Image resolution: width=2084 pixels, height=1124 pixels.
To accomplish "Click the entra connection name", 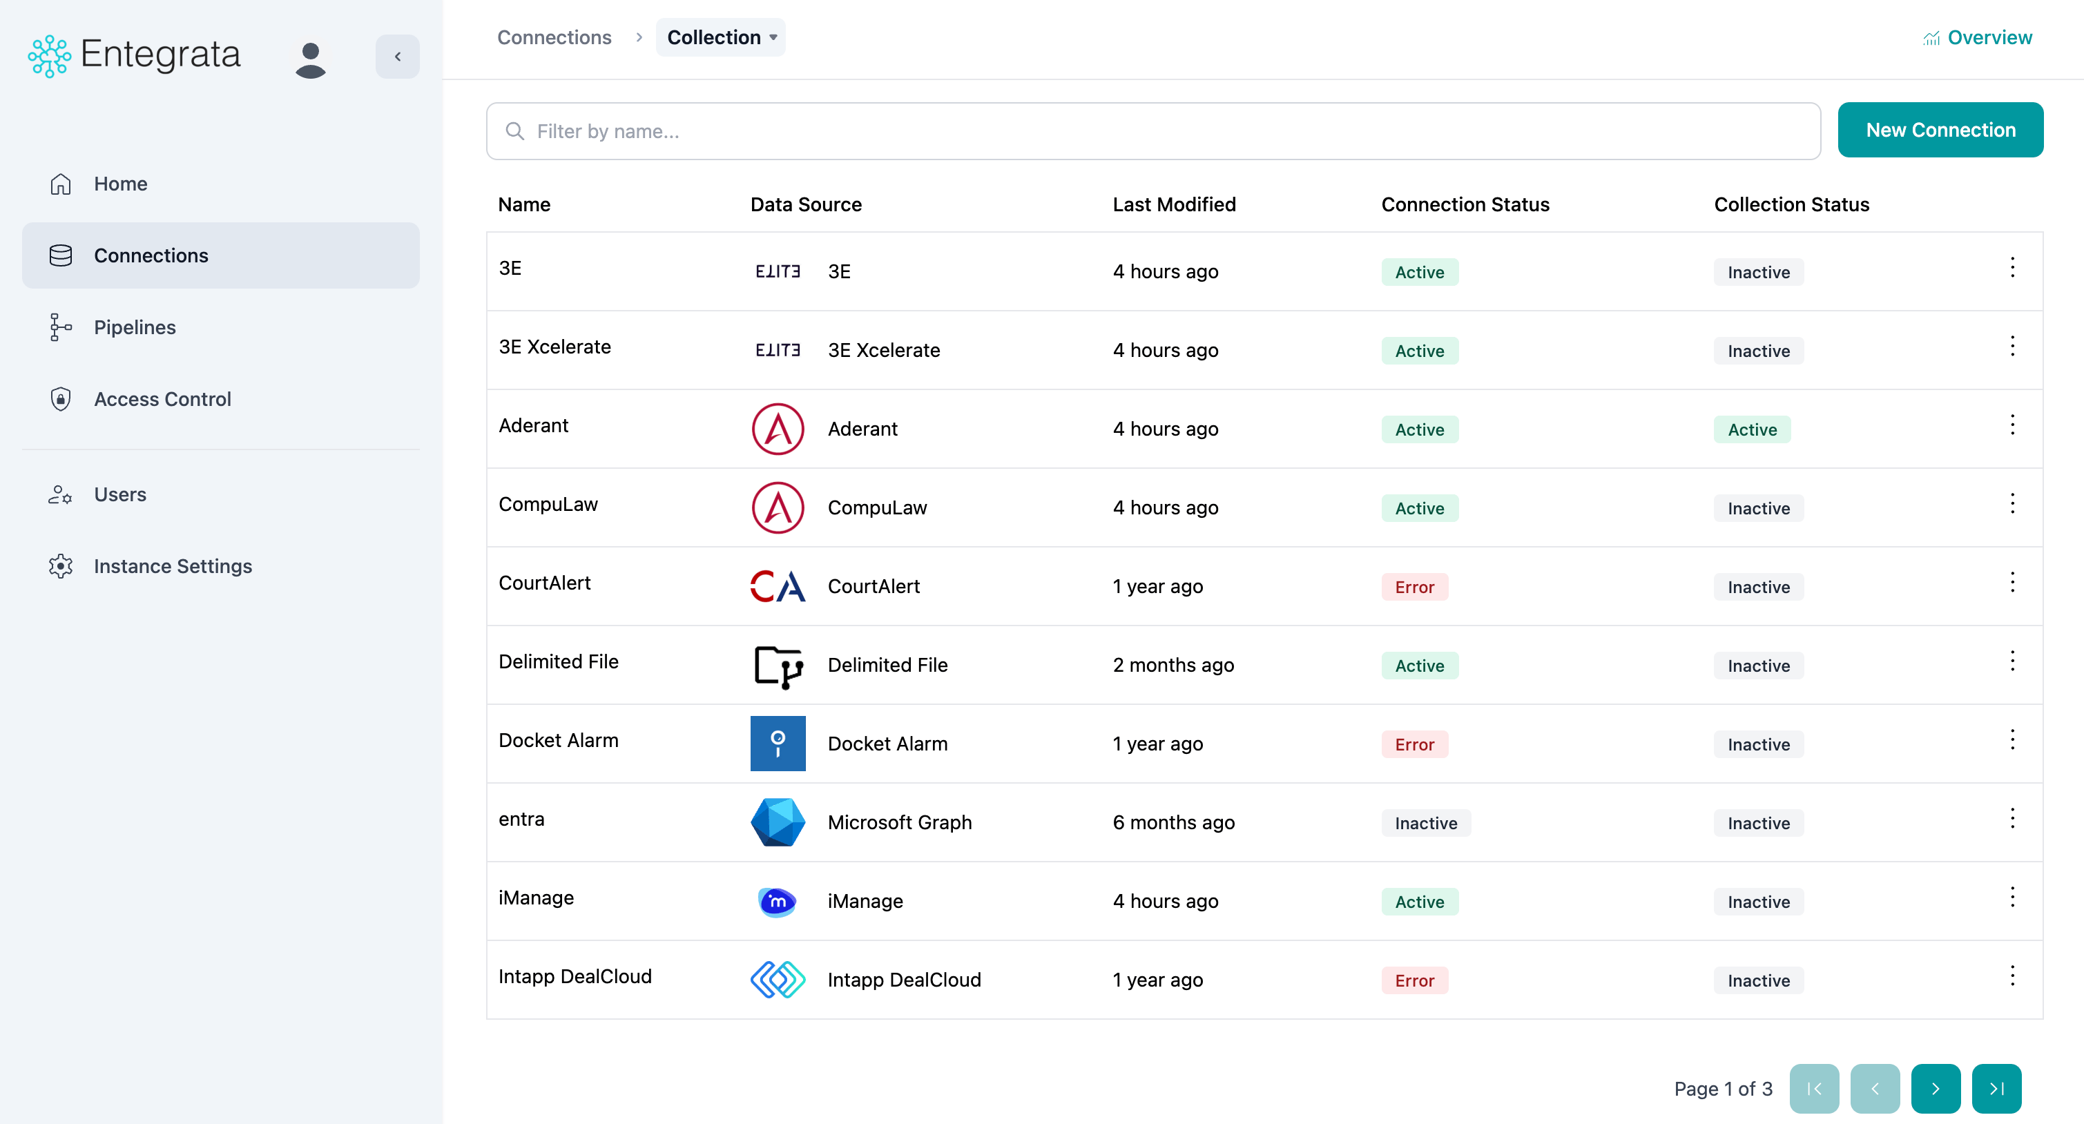I will pos(521,819).
